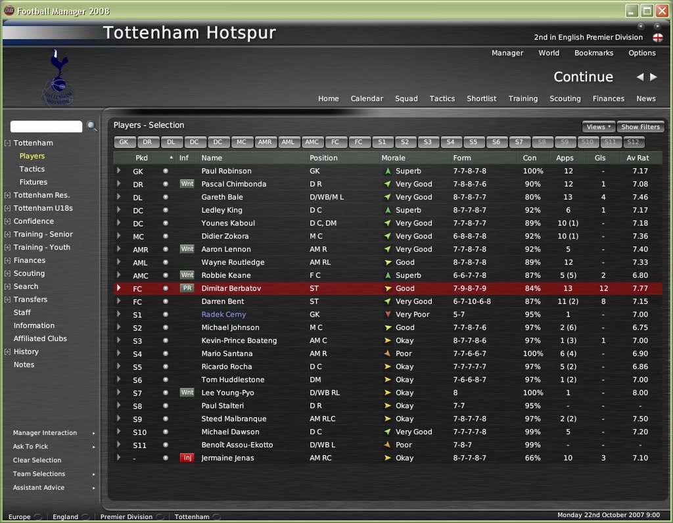This screenshot has height=523, width=673.
Task: Open the Manager Interaction submenu
Action: 54,433
